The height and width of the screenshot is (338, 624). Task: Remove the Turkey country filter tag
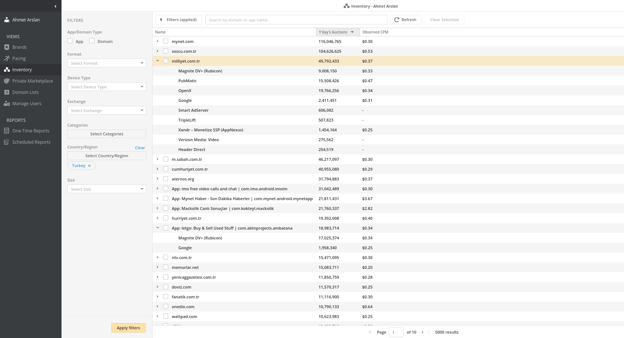89,166
